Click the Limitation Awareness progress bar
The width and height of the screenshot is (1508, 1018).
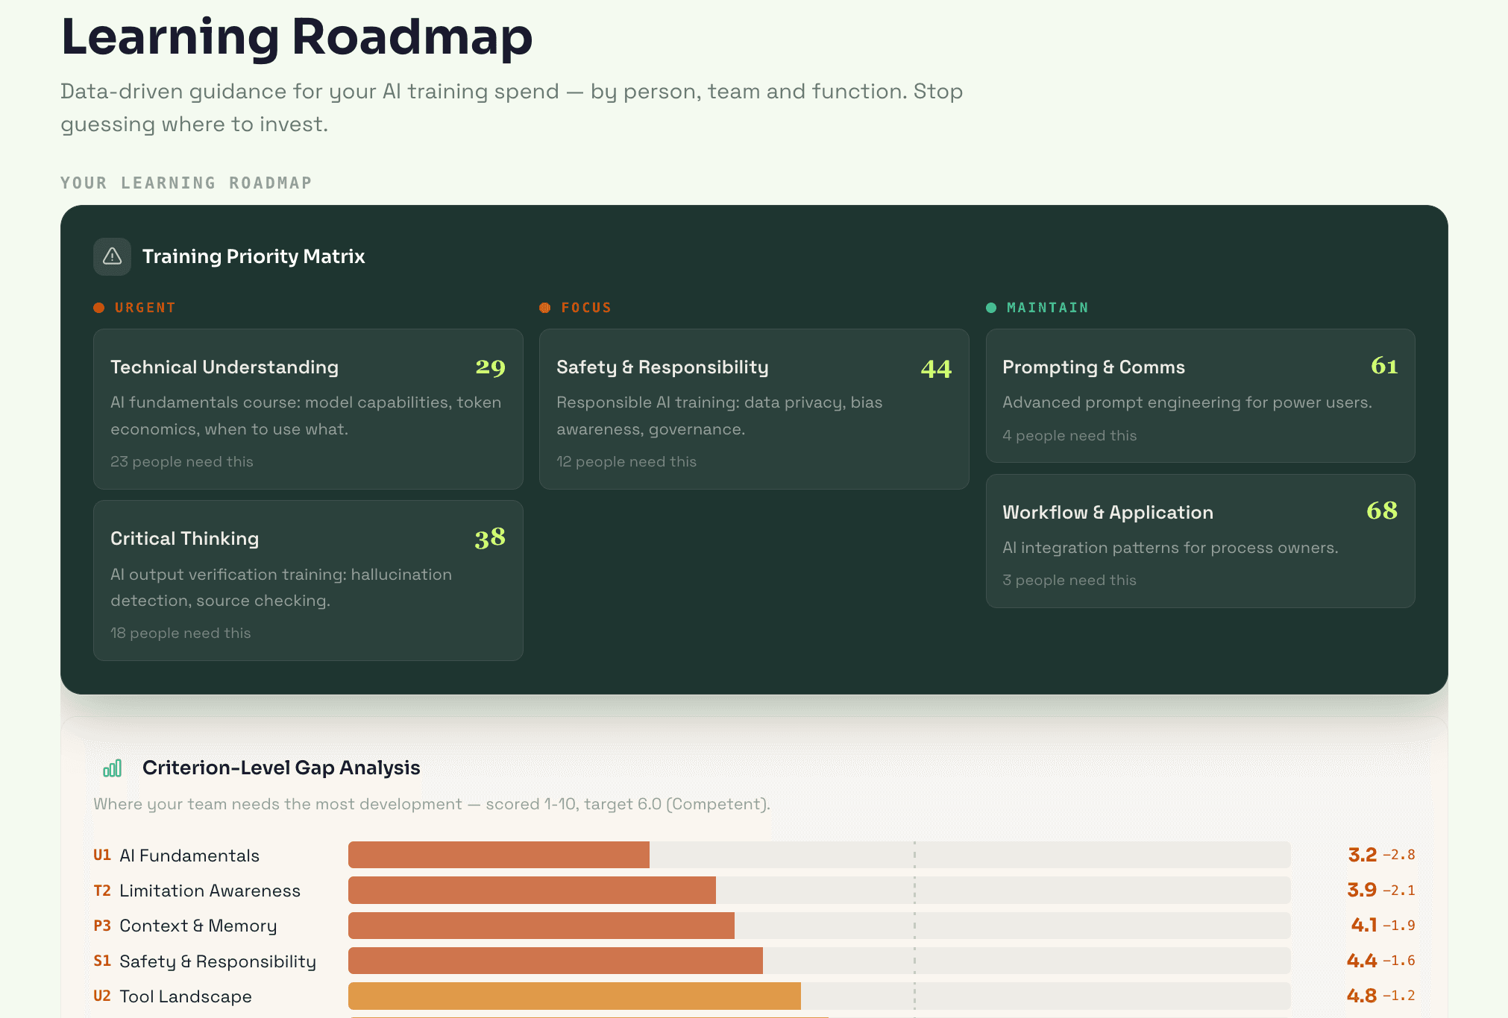pyautogui.click(x=819, y=891)
